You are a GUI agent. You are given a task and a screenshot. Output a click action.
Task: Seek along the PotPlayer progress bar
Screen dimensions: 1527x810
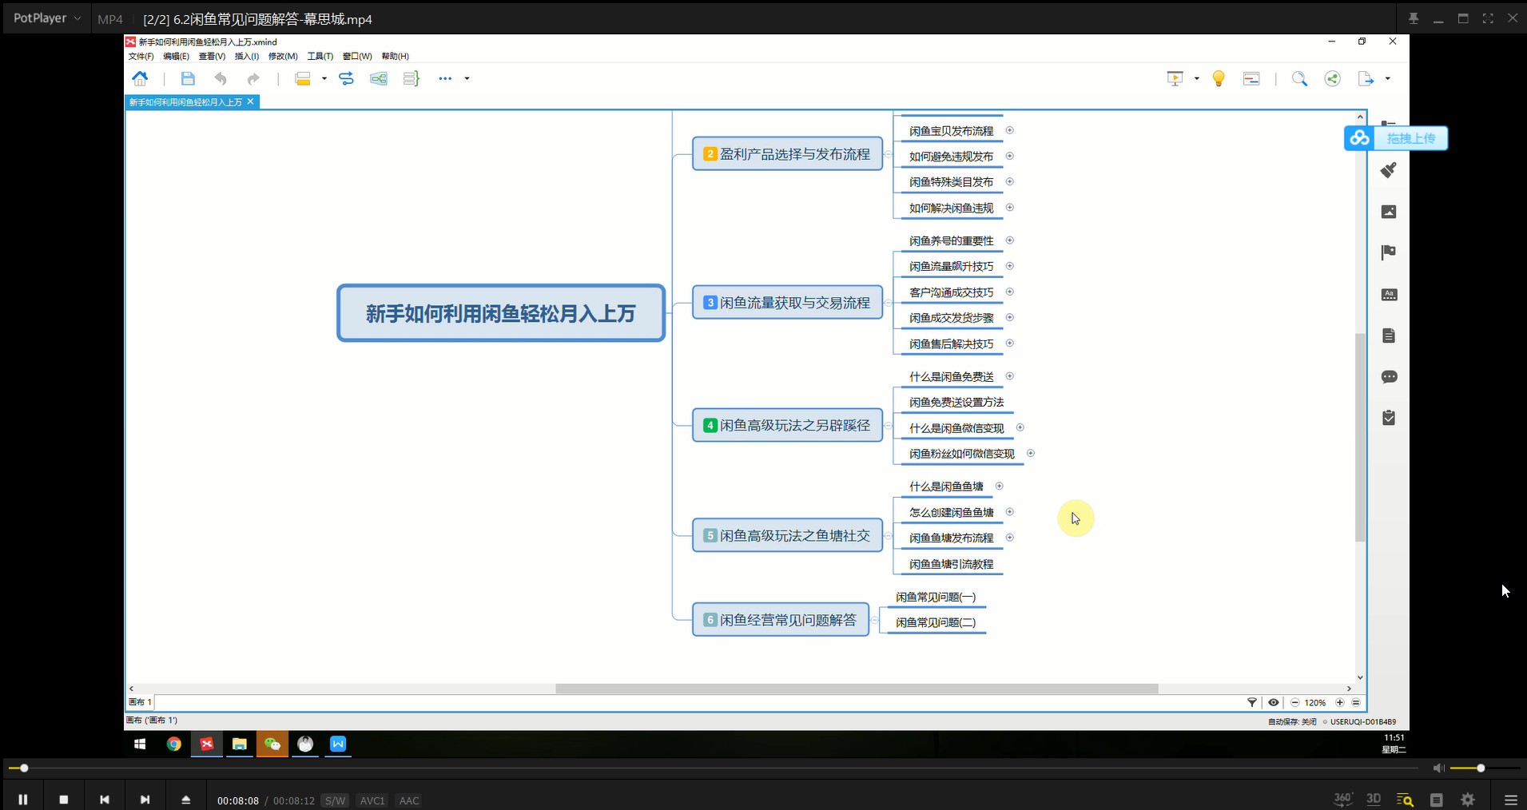coord(714,768)
